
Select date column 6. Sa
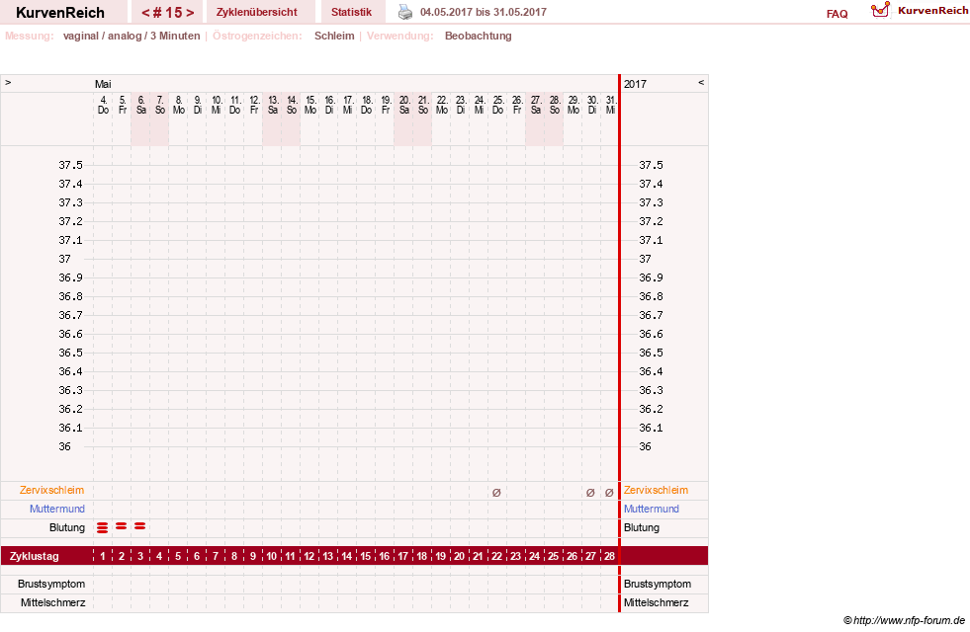pos(141,105)
